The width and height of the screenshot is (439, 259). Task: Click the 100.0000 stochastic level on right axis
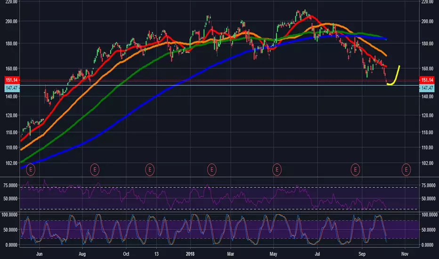click(x=429, y=215)
